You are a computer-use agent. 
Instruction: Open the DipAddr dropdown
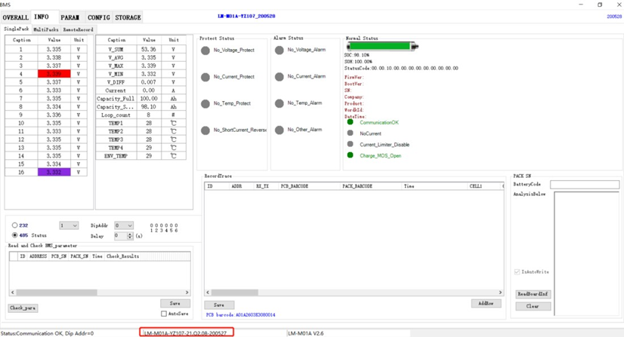(123, 225)
